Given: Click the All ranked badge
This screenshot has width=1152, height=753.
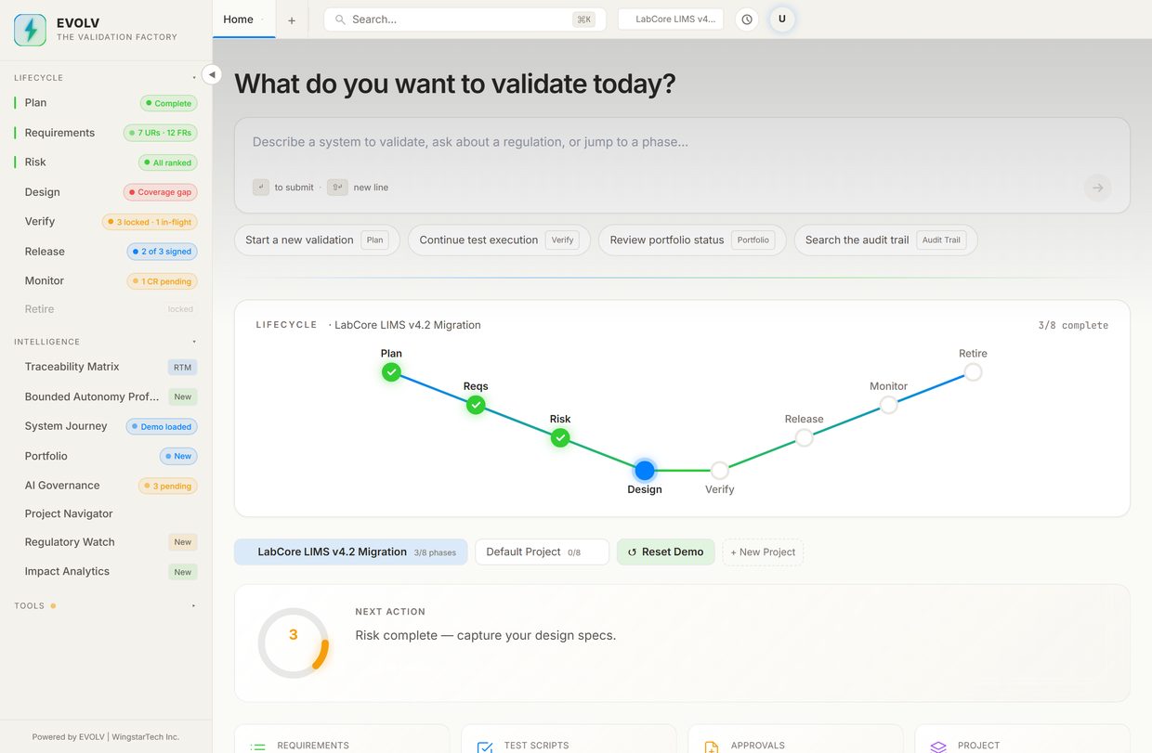Looking at the screenshot, I should pos(168,162).
